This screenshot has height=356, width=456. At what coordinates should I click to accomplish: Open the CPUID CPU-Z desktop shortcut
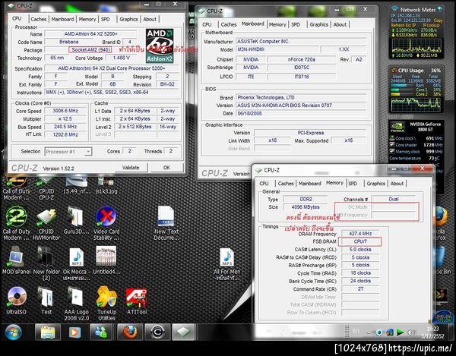46,187
